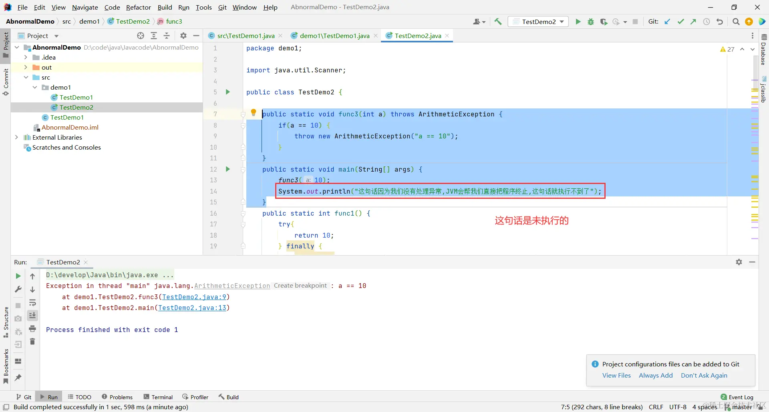Pin the Run tab
Image resolution: width=769 pixels, height=412 pixels.
tap(18, 378)
